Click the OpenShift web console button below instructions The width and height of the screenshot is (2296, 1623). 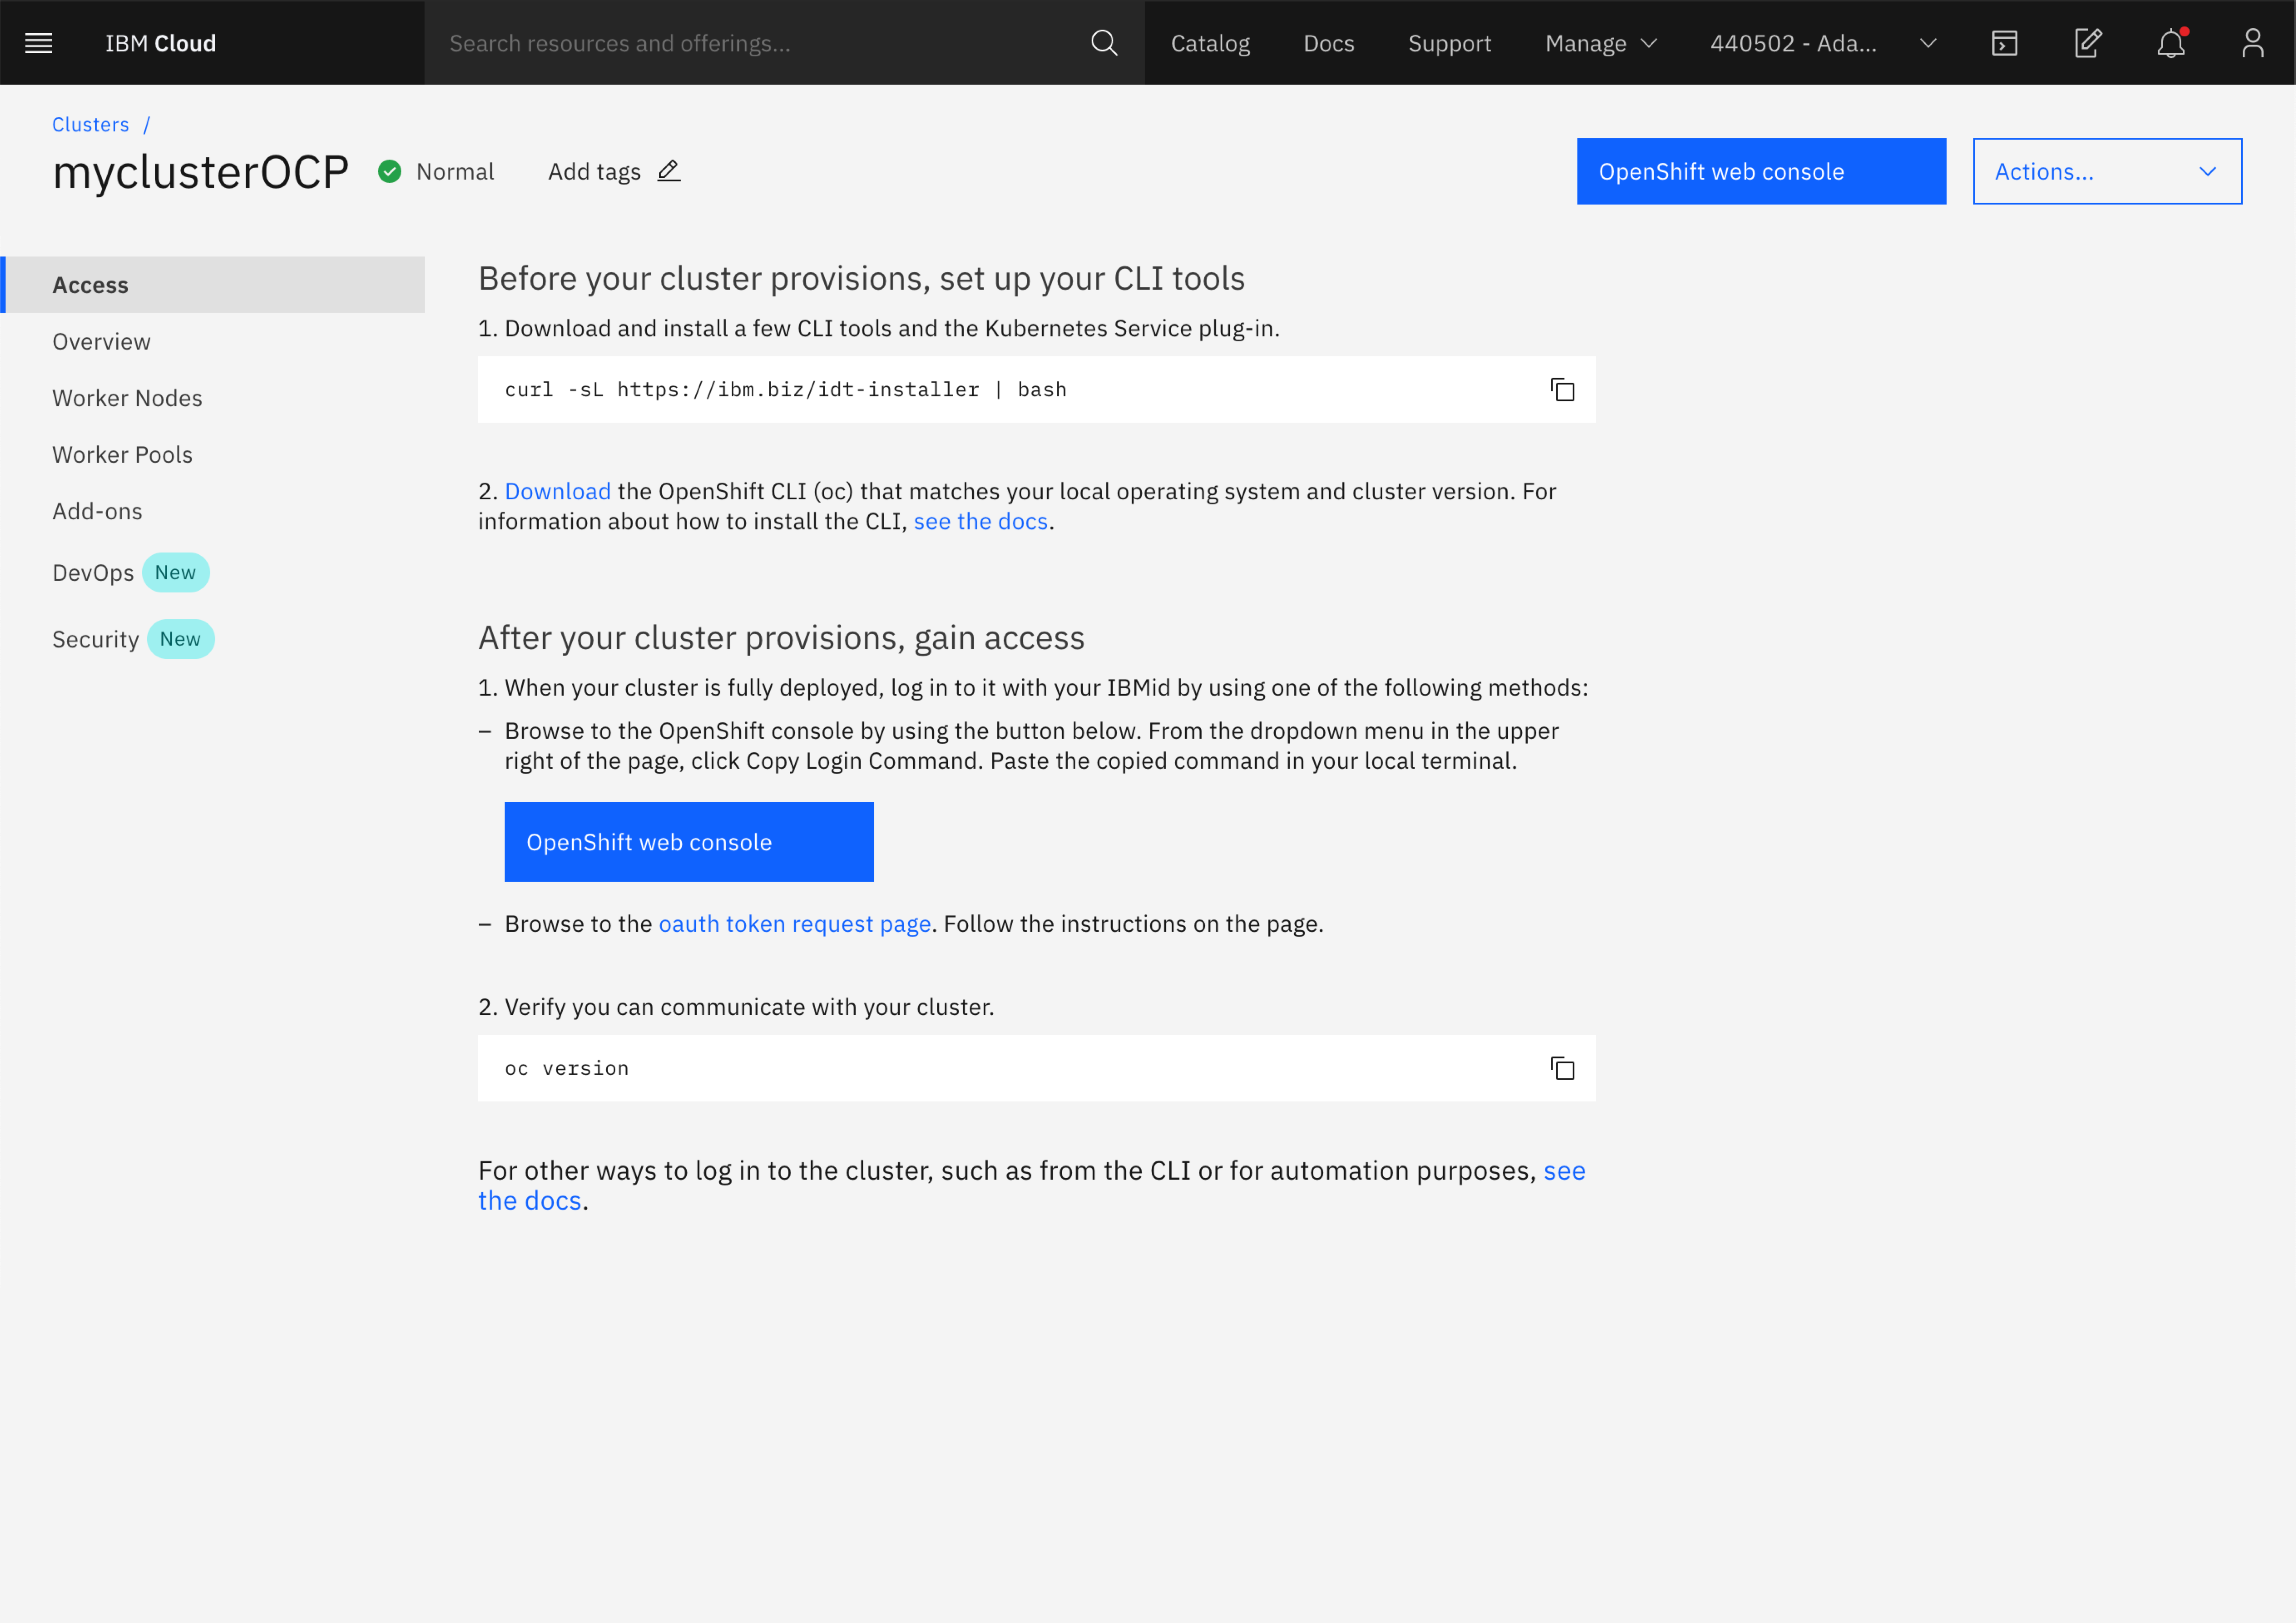coord(689,842)
